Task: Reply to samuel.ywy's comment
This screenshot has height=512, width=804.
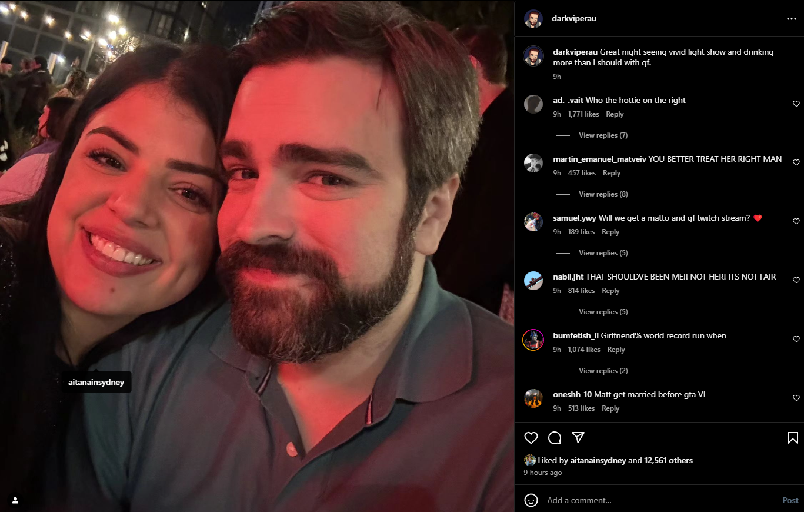Action: pyautogui.click(x=610, y=232)
